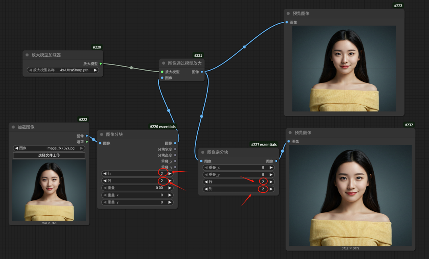Click the 重叠 0.00 value field in 图像分块
The width and height of the screenshot is (429, 259).
pyautogui.click(x=137, y=188)
